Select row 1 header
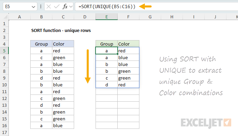This screenshot has width=238, height=136. pyautogui.click(x=4, y=24)
